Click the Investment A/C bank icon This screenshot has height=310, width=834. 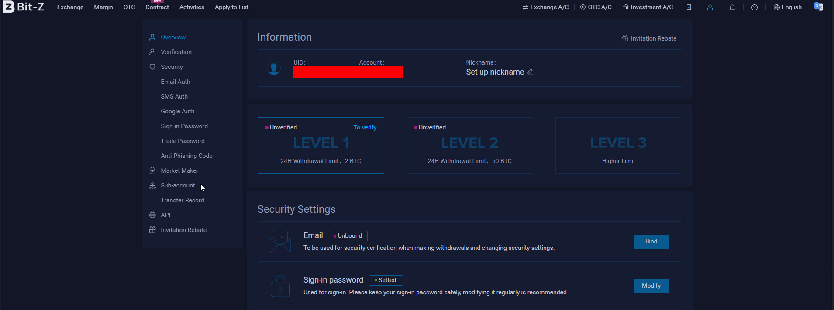(x=626, y=7)
